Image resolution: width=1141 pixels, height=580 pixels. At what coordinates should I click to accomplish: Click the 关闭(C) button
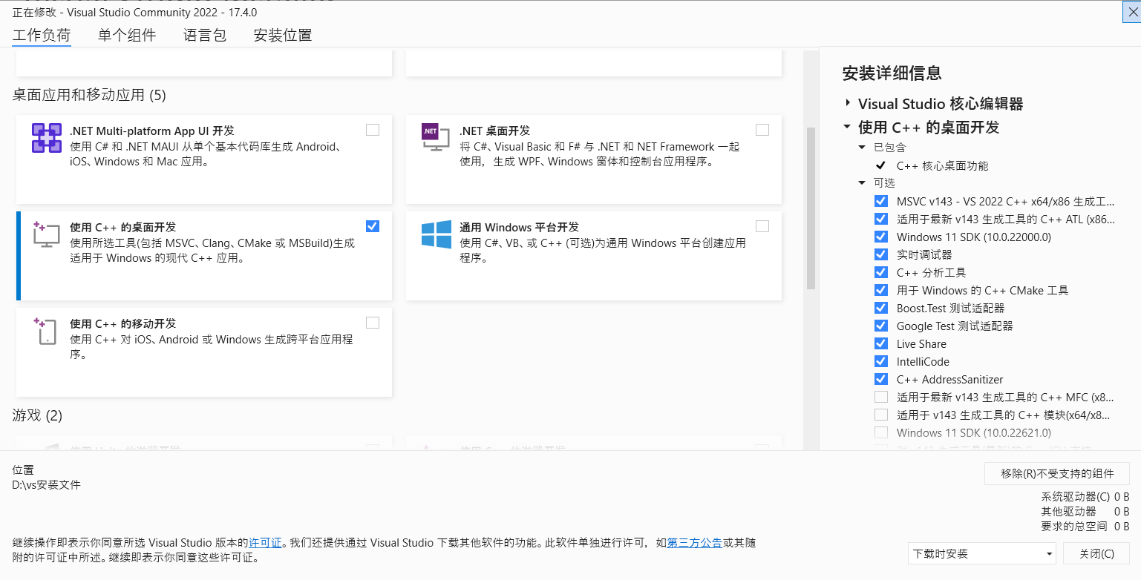pos(1096,553)
